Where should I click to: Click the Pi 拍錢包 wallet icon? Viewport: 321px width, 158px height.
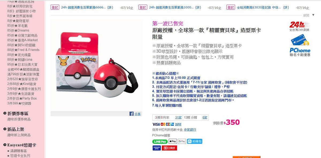tap(194, 141)
